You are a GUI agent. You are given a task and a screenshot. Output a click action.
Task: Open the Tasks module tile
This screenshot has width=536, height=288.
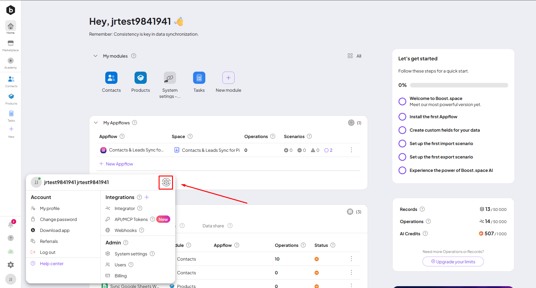199,82
